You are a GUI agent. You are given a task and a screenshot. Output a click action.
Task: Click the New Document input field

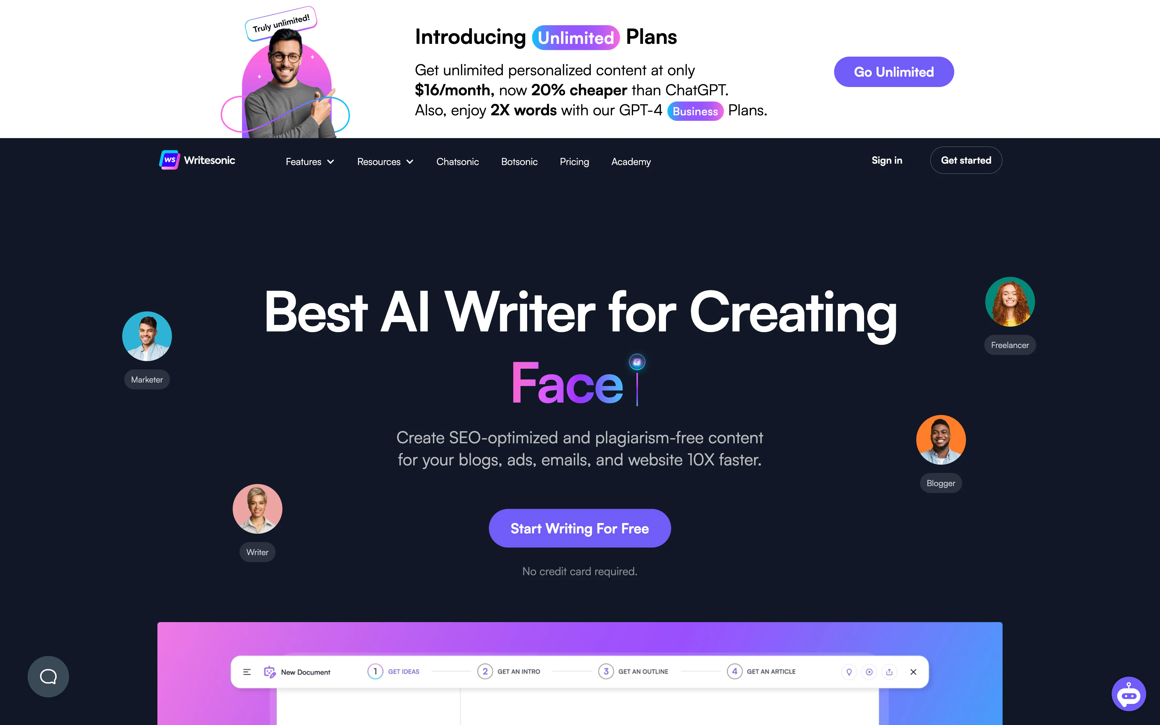(x=306, y=671)
